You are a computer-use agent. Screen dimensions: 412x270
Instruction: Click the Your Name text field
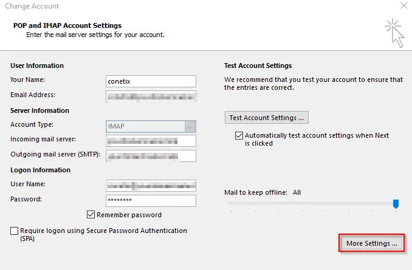click(151, 81)
